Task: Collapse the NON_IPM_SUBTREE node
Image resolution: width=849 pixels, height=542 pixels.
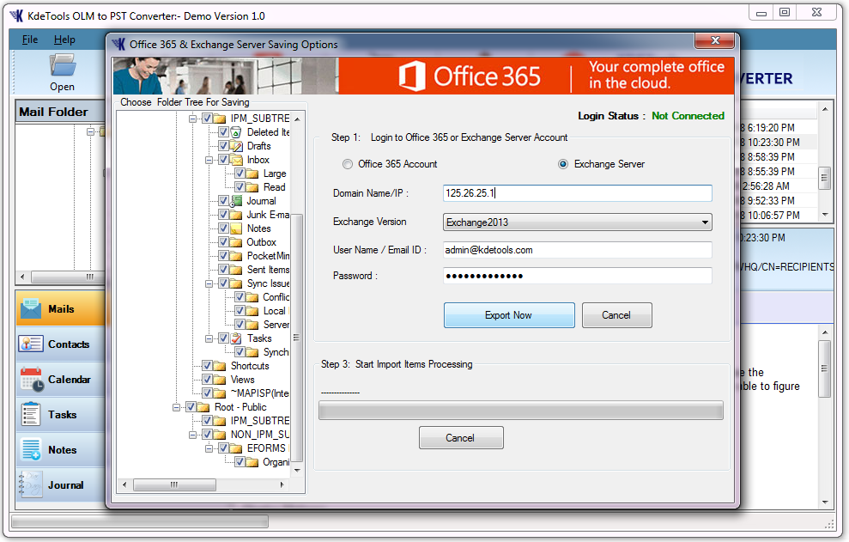Action: 193,435
